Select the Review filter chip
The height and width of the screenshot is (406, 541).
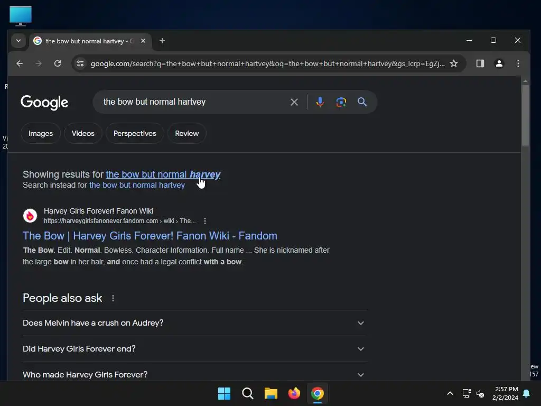pos(186,133)
